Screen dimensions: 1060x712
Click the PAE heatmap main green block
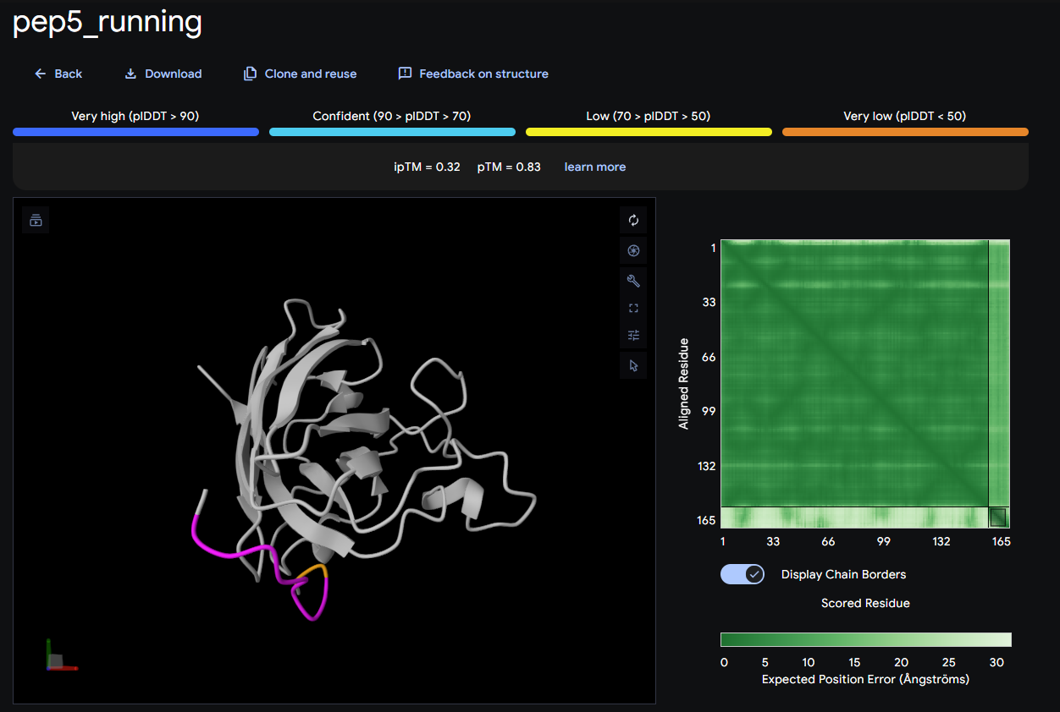coord(854,373)
